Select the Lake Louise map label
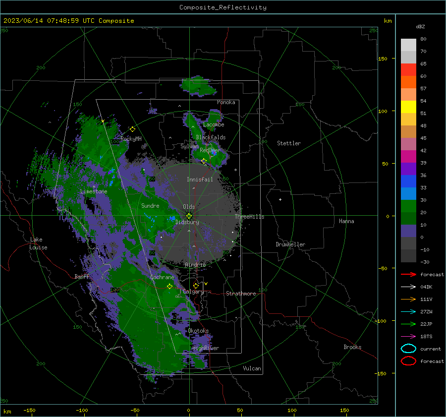 (x=38, y=243)
